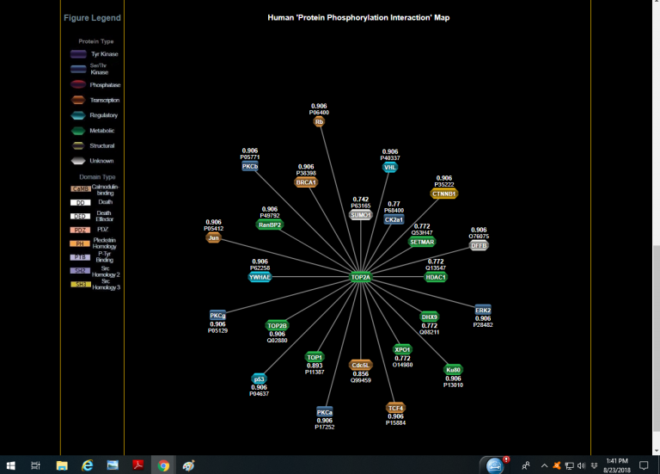Image resolution: width=660 pixels, height=474 pixels.
Task: Click the SH2 domain legend box
Action: (81, 270)
